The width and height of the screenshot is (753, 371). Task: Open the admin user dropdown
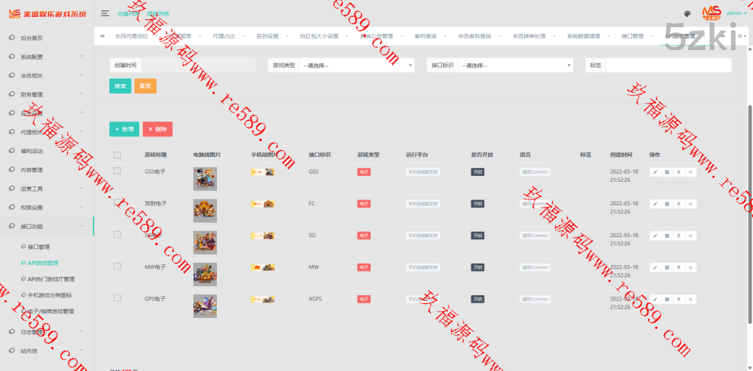[736, 13]
